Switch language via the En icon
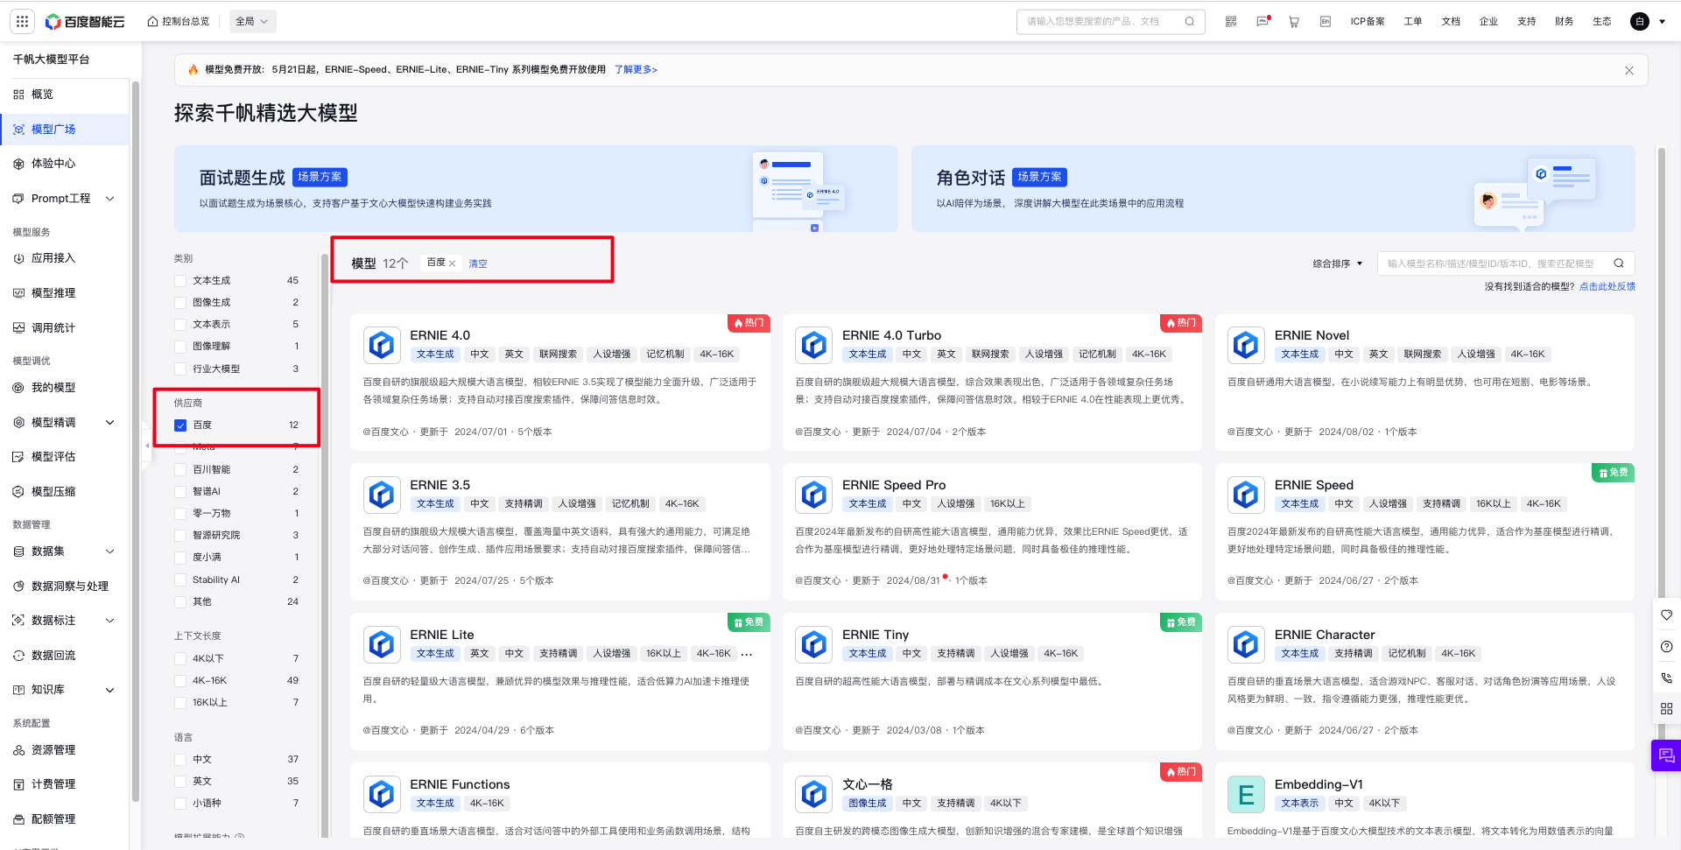 (1326, 21)
